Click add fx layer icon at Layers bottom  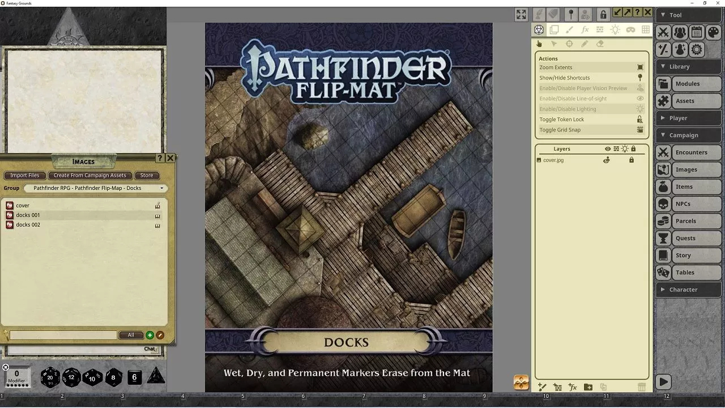[x=573, y=387]
